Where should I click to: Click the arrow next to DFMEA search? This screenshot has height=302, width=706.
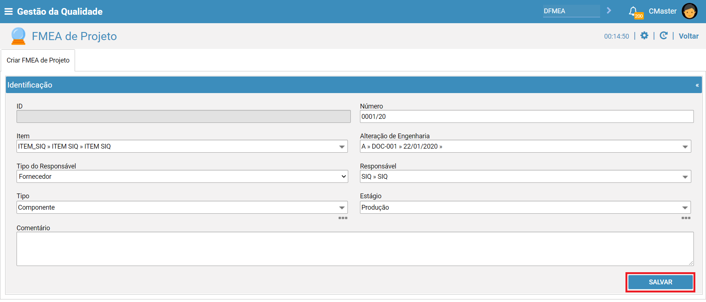coord(609,11)
